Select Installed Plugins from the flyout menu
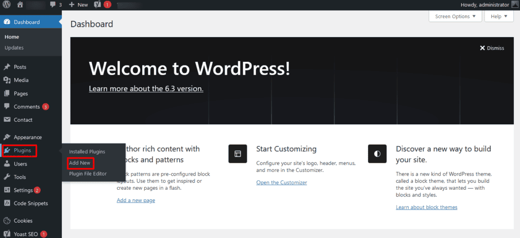 pos(87,152)
